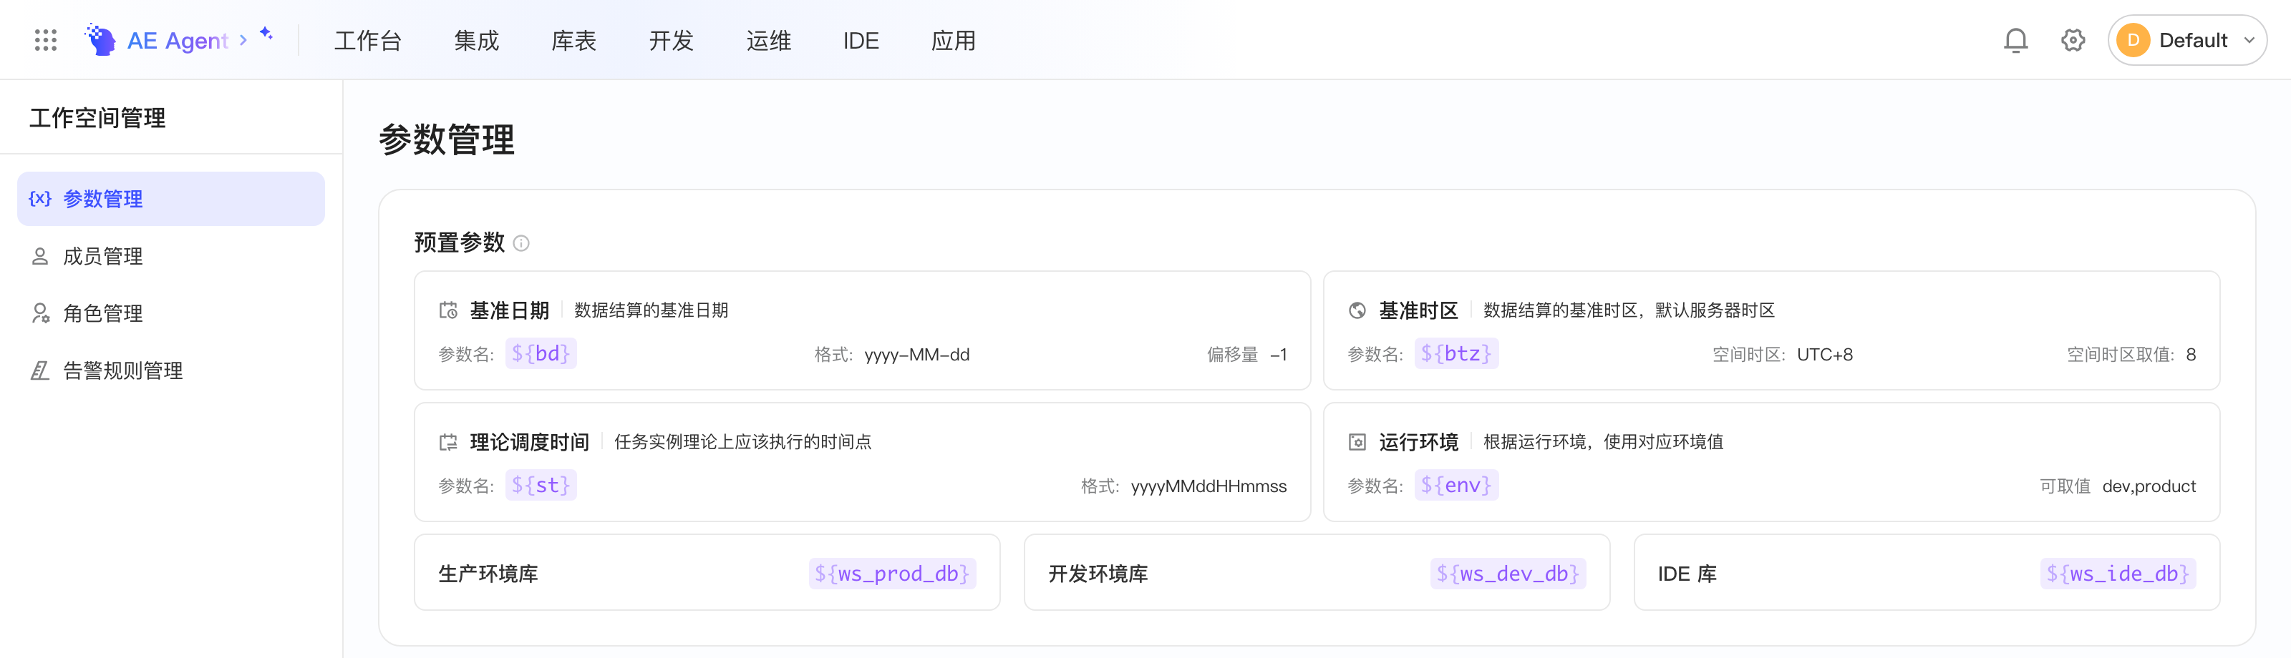Click the 偏移量 -1 value

coord(1278,354)
